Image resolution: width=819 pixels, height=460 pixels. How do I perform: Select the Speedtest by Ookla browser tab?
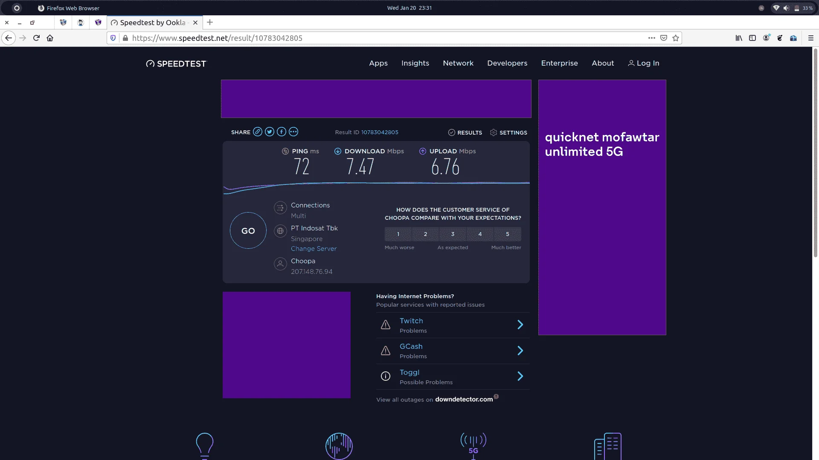click(x=154, y=23)
